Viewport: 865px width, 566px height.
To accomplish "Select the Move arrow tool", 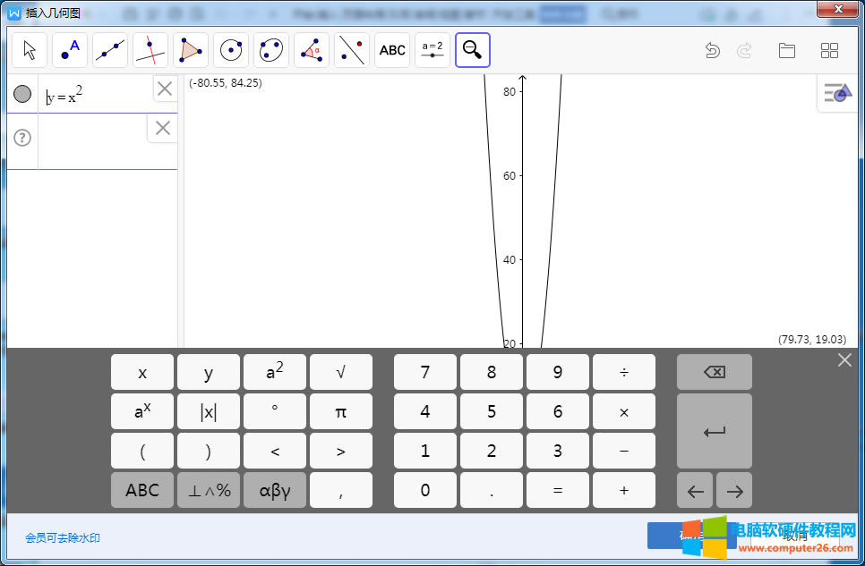I will pos(30,51).
